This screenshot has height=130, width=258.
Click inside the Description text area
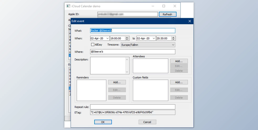108,65
